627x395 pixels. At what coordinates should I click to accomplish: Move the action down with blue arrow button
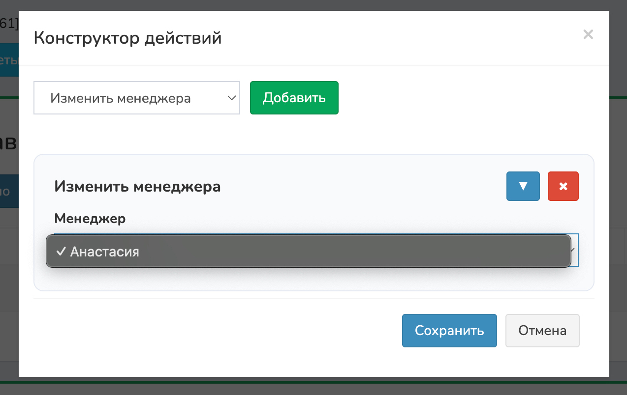pyautogui.click(x=523, y=186)
